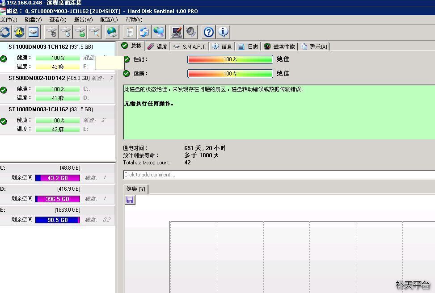Save the health chart with floppy icon
435x293 pixels.
130,200
